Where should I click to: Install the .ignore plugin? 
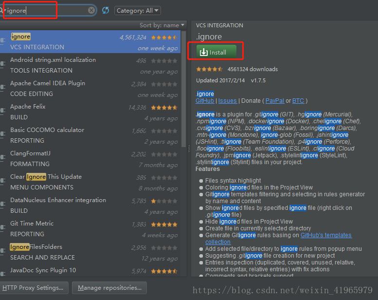[216, 52]
